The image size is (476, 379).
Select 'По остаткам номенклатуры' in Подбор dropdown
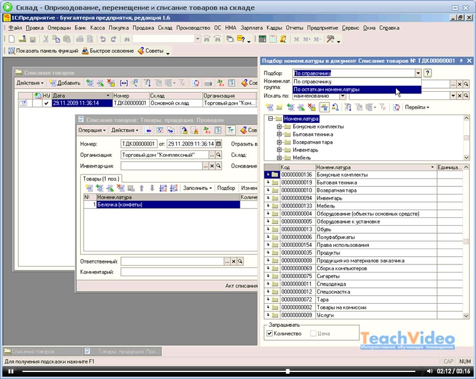(x=356, y=89)
